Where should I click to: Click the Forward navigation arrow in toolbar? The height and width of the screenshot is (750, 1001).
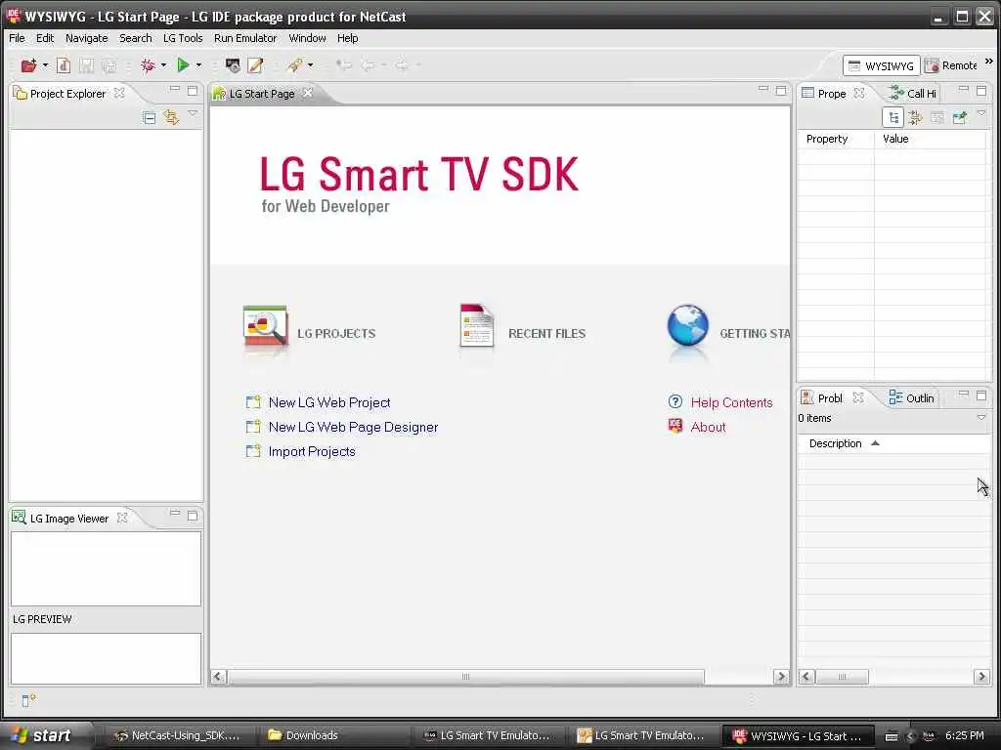click(x=402, y=65)
